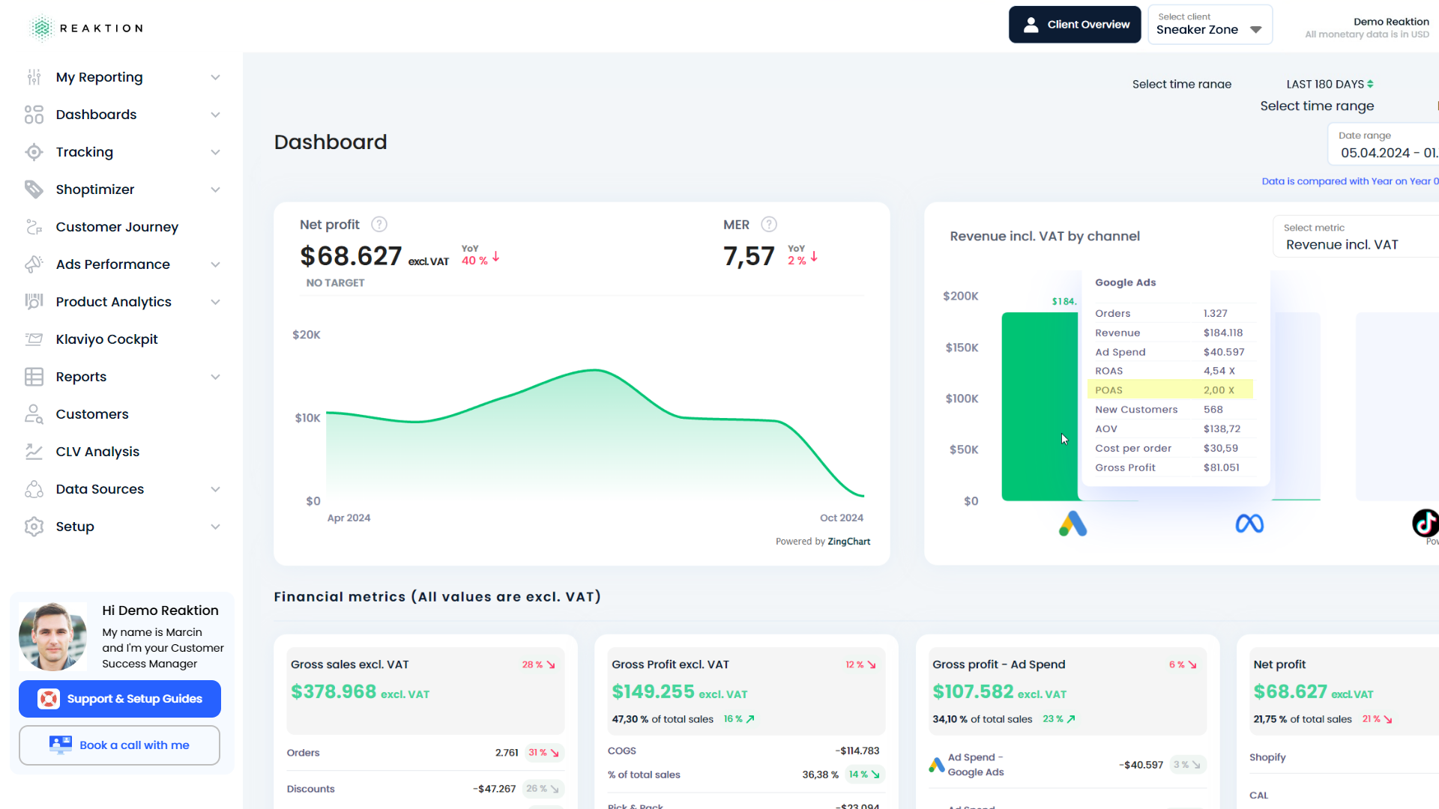Click the Support & Setup Guides button
The height and width of the screenshot is (809, 1439).
coord(119,698)
